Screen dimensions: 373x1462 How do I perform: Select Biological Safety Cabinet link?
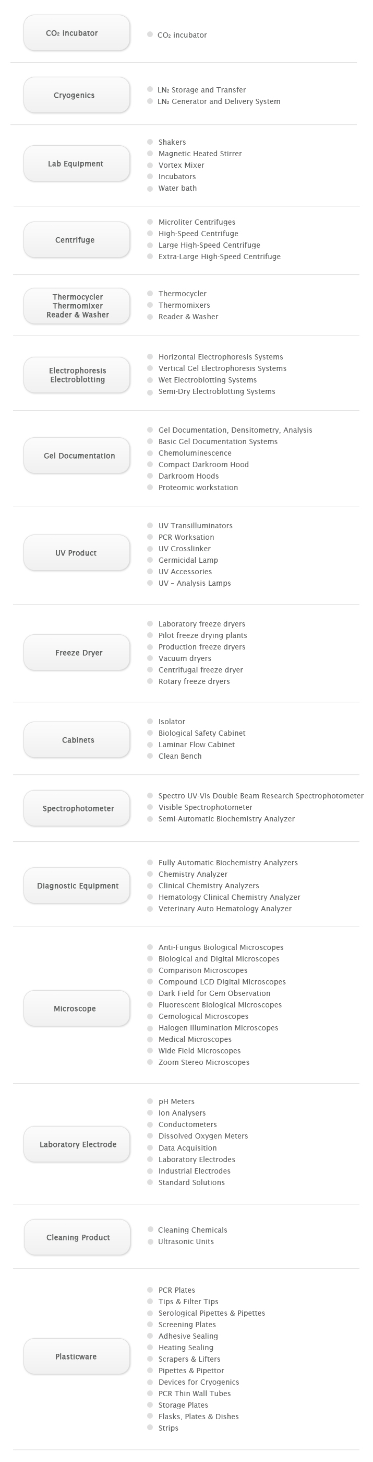click(201, 733)
